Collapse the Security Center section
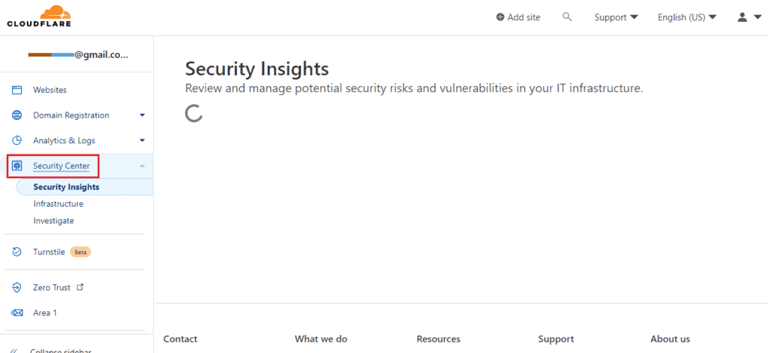Screen dimensions: 768x353 point(142,166)
